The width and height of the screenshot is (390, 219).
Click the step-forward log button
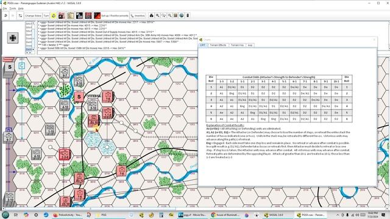click(13, 16)
